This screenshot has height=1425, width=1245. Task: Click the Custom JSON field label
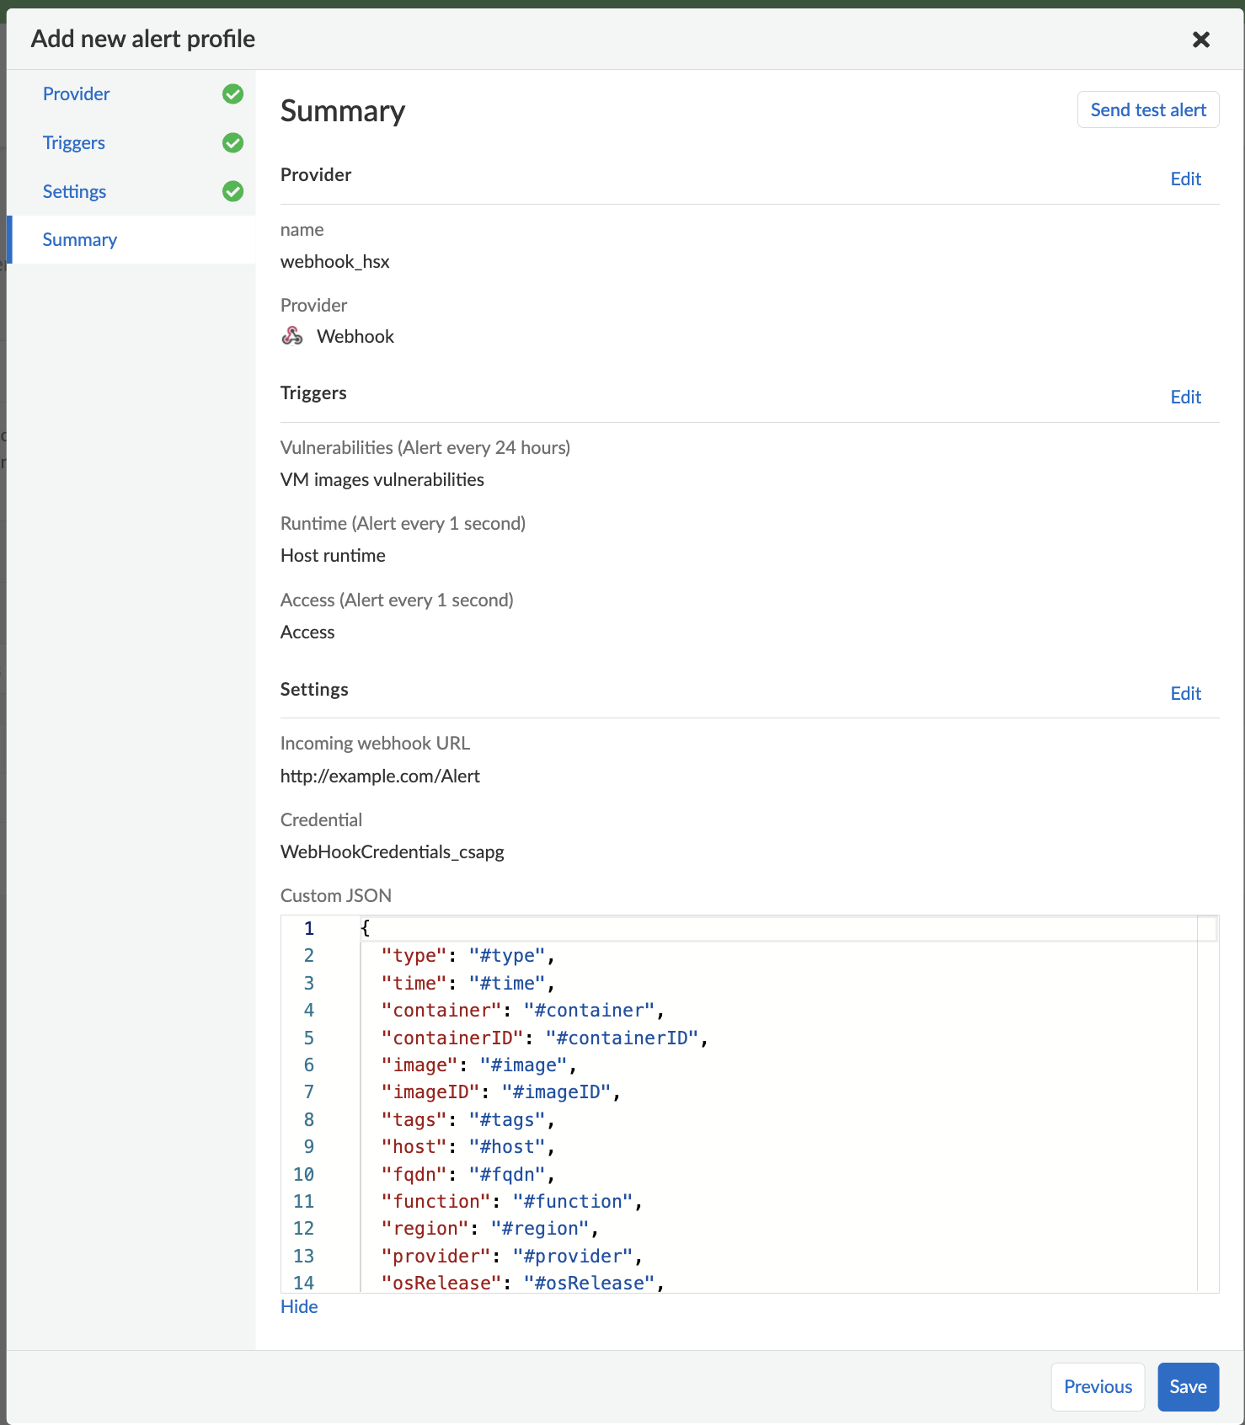coord(336,895)
